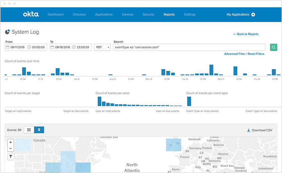Click the Reset Filters link
This screenshot has width=282, height=173.
pyautogui.click(x=256, y=54)
